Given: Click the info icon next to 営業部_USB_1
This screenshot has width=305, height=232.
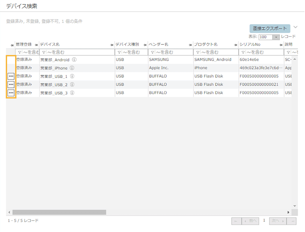Looking at the screenshot, I should tap(72, 76).
